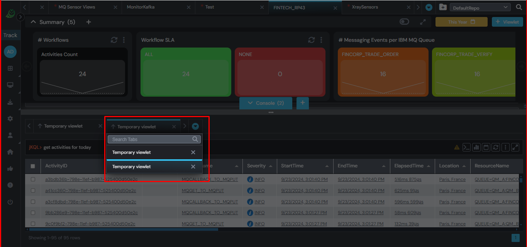Open settings gear in the sidebar

click(10, 119)
